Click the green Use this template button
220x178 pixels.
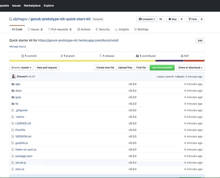pos(162,68)
